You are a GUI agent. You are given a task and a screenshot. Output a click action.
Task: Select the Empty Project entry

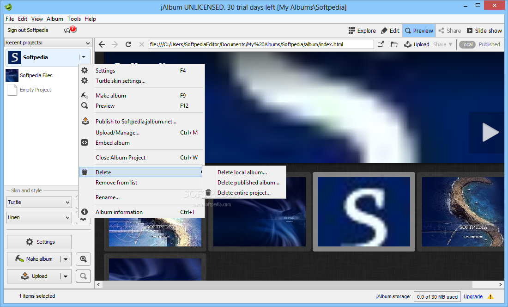(29, 90)
